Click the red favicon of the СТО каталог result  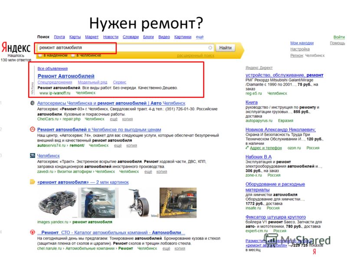click(x=33, y=232)
